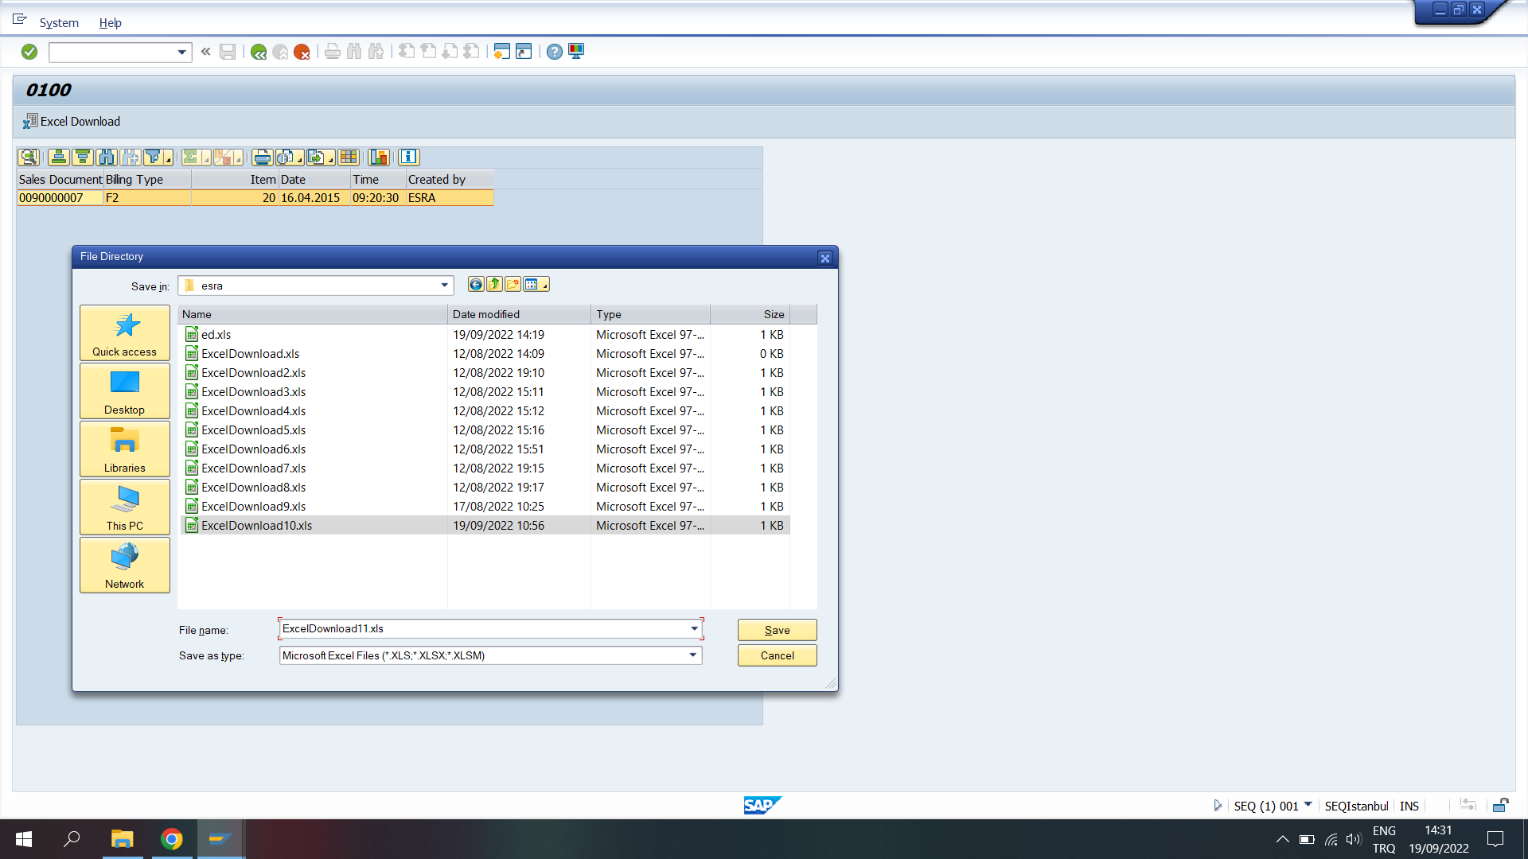Display the chart graphic for the list

pyautogui.click(x=380, y=157)
